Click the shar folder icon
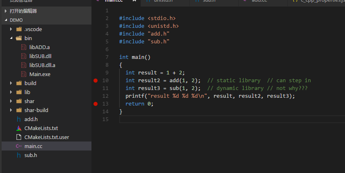This screenshot has height=173, width=345. [x=19, y=101]
